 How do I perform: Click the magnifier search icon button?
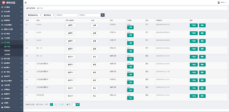coord(103,15)
